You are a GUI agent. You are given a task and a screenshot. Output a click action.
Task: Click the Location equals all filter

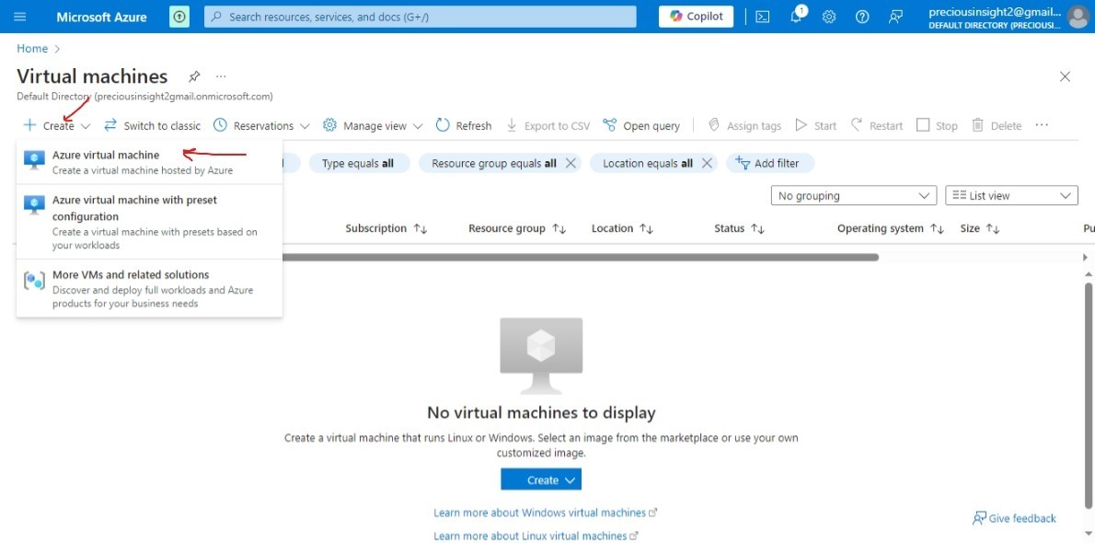pos(648,163)
